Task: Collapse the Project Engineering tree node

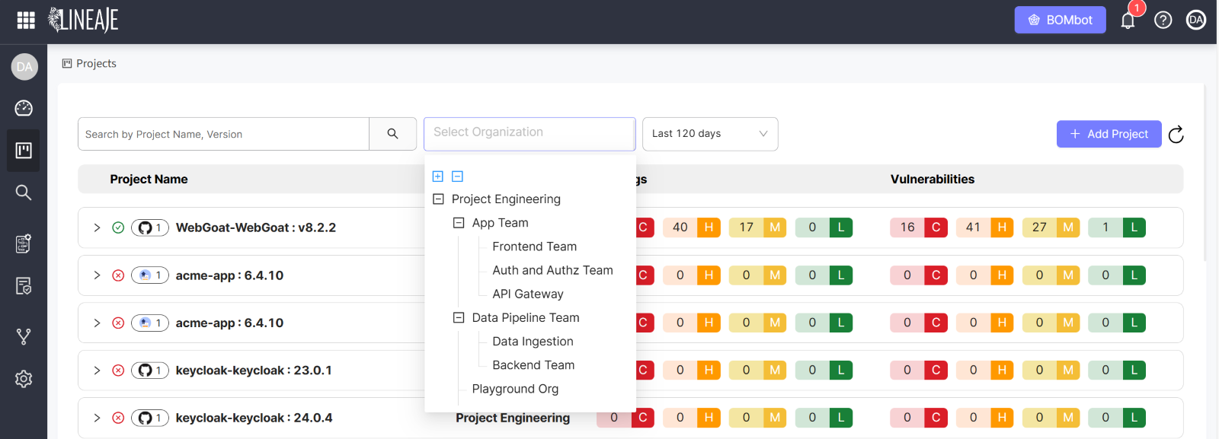Action: 438,199
